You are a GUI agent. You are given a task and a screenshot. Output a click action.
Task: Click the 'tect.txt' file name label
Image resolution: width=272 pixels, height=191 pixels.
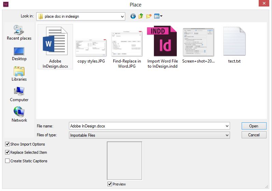[234, 61]
